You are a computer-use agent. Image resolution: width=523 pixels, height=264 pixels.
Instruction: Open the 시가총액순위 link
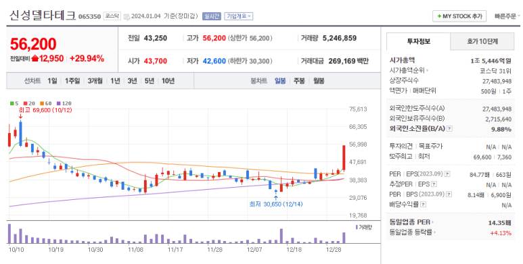pyautogui.click(x=409, y=71)
